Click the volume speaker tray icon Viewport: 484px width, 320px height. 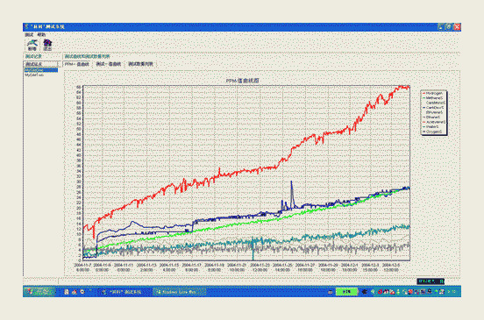coord(373,292)
